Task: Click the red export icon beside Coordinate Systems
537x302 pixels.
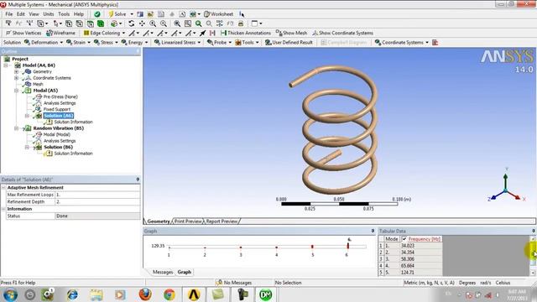Action: pyautogui.click(x=435, y=43)
